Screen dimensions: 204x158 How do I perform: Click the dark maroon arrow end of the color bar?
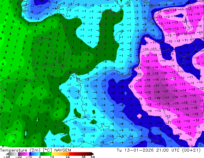point(92,154)
